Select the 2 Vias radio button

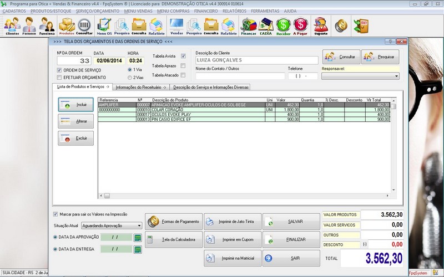[130, 78]
